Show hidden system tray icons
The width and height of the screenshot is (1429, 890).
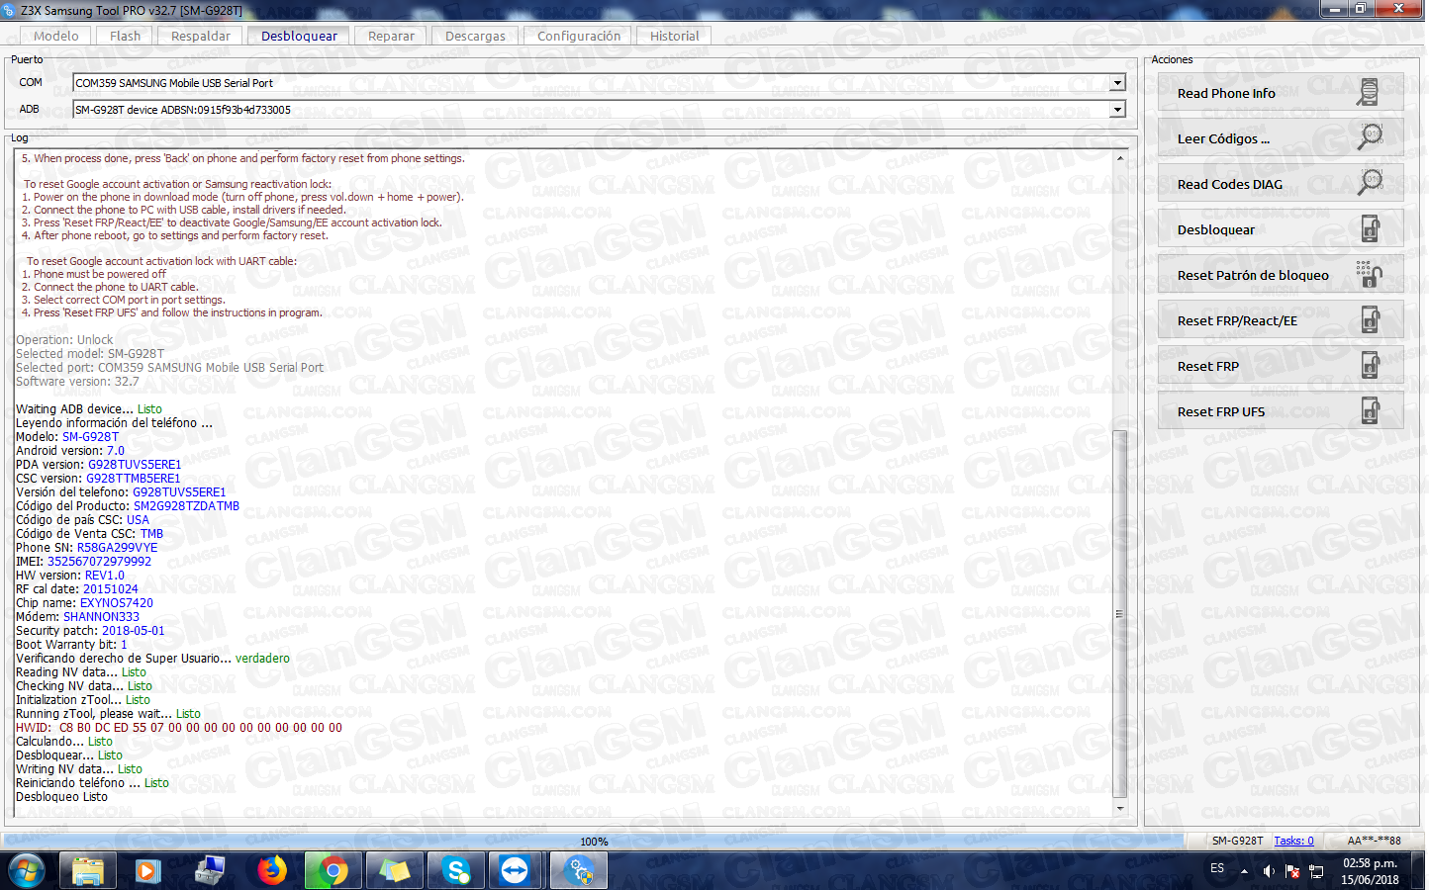1244,871
